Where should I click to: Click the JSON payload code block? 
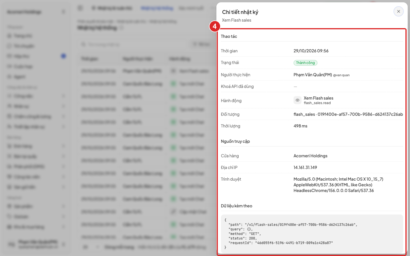pyautogui.click(x=312, y=234)
